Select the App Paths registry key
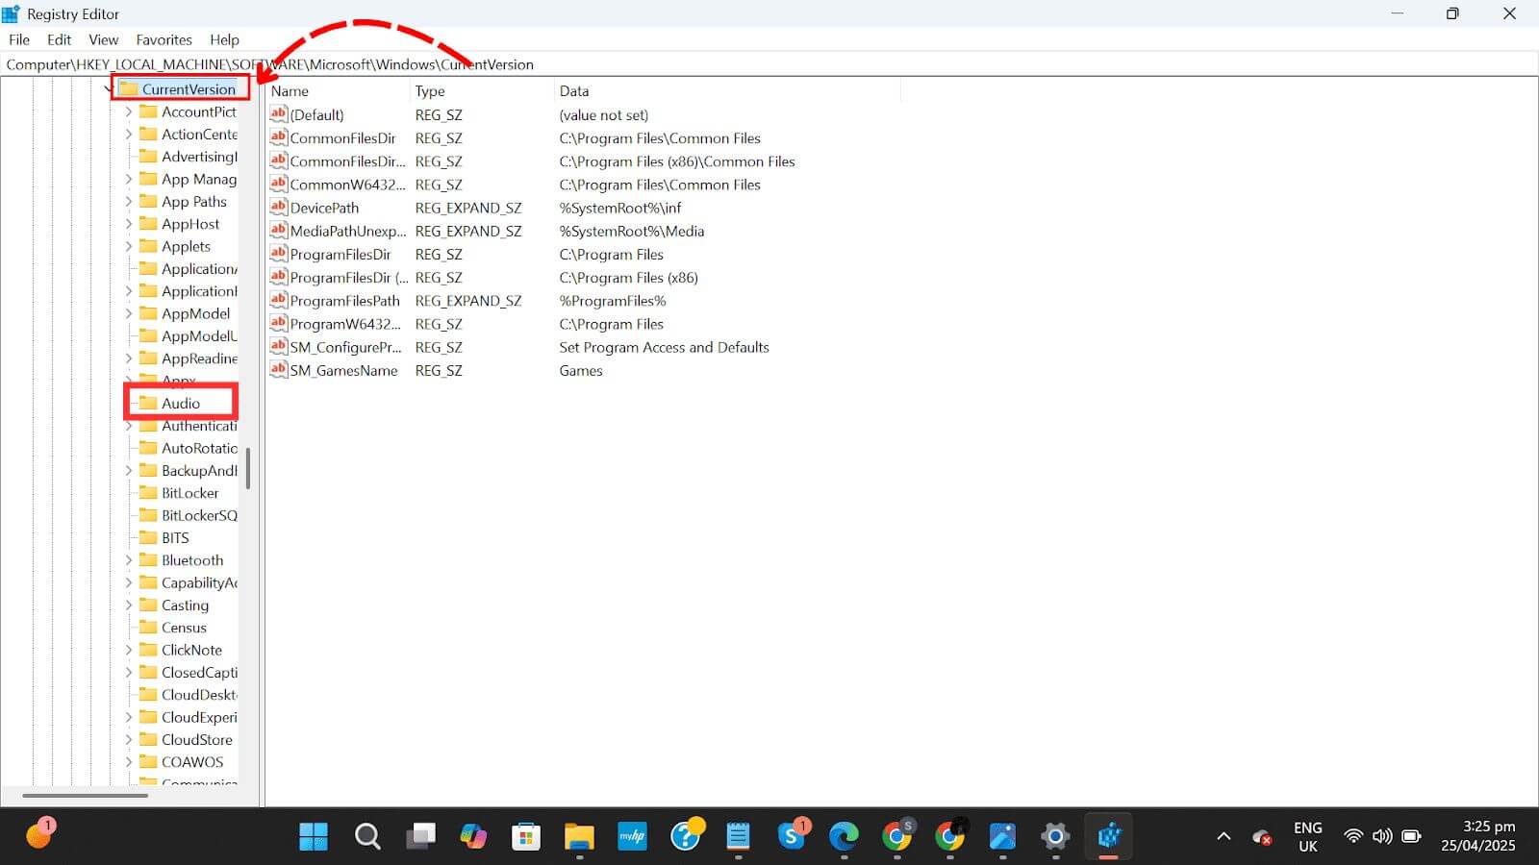Image resolution: width=1539 pixels, height=865 pixels. click(x=189, y=202)
